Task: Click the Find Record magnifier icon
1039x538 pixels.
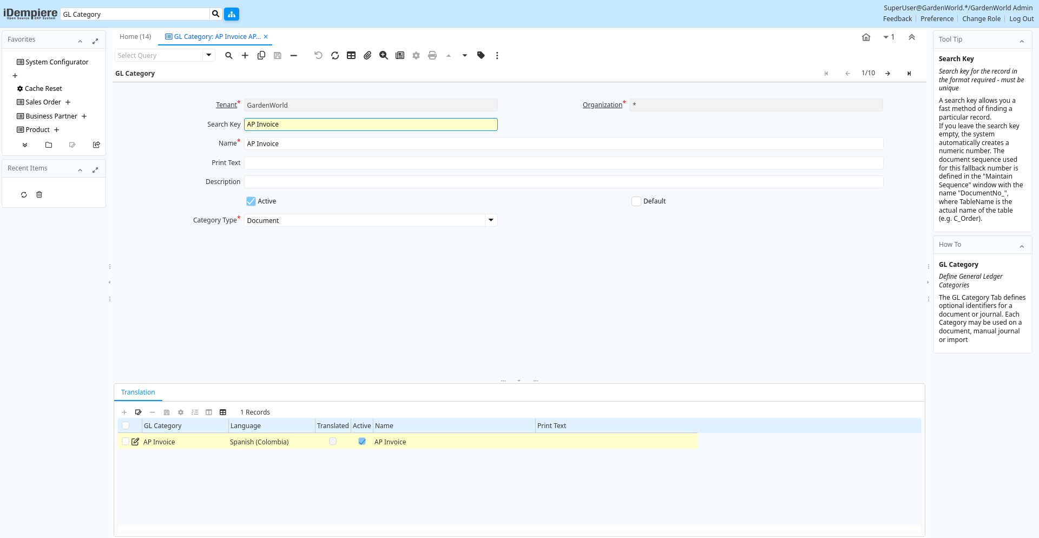Action: click(229, 56)
